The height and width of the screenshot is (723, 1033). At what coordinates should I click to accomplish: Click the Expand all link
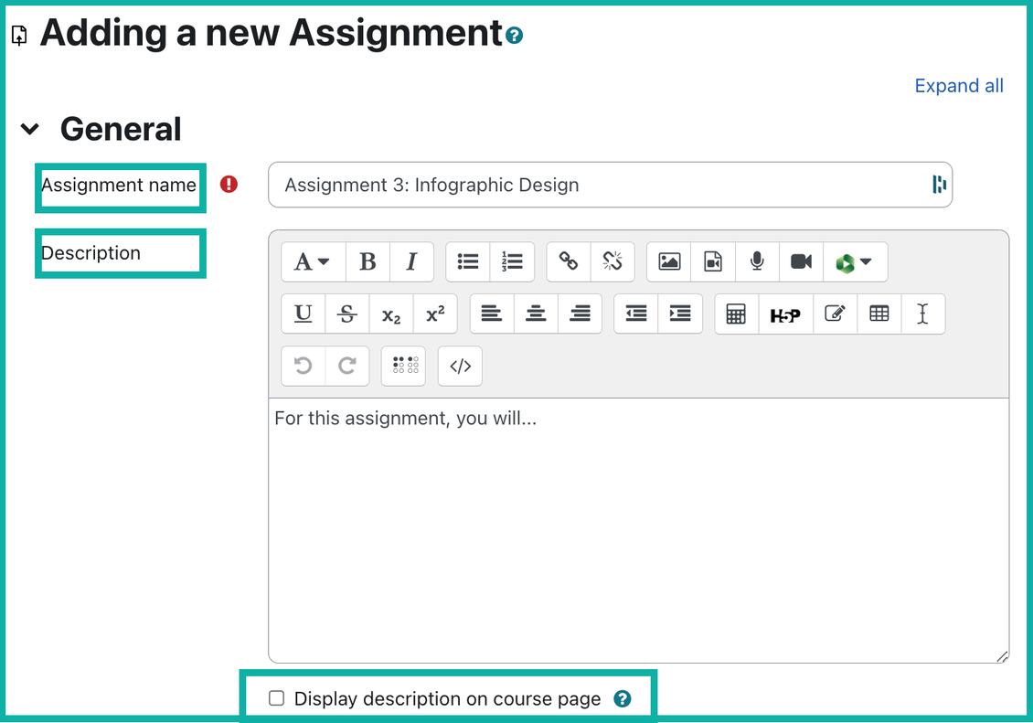pyautogui.click(x=959, y=85)
